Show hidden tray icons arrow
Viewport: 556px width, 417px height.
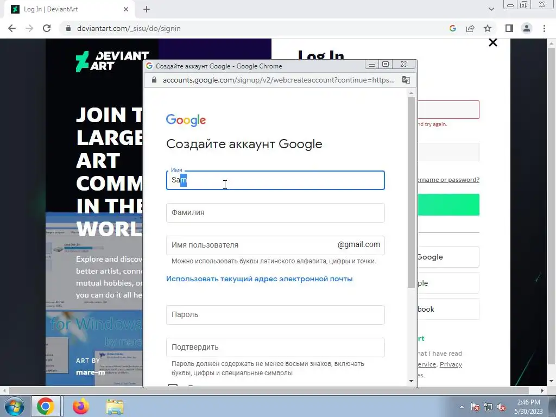click(x=462, y=407)
